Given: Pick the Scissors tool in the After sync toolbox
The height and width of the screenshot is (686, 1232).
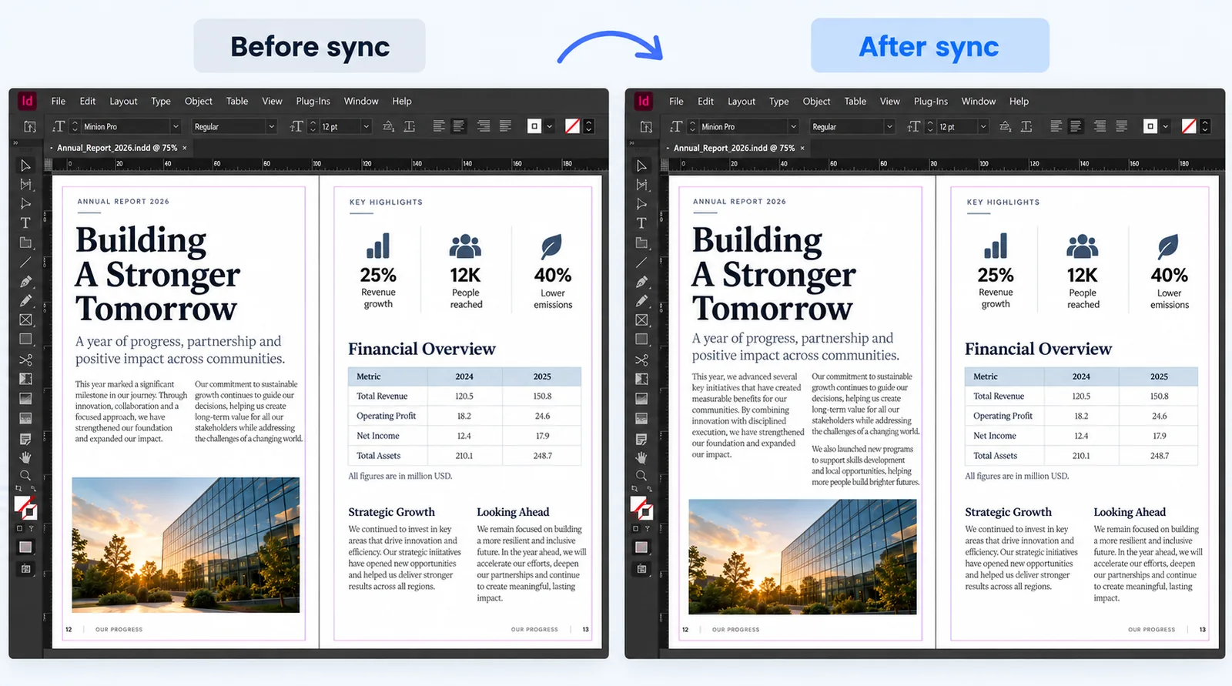Looking at the screenshot, I should pos(641,360).
